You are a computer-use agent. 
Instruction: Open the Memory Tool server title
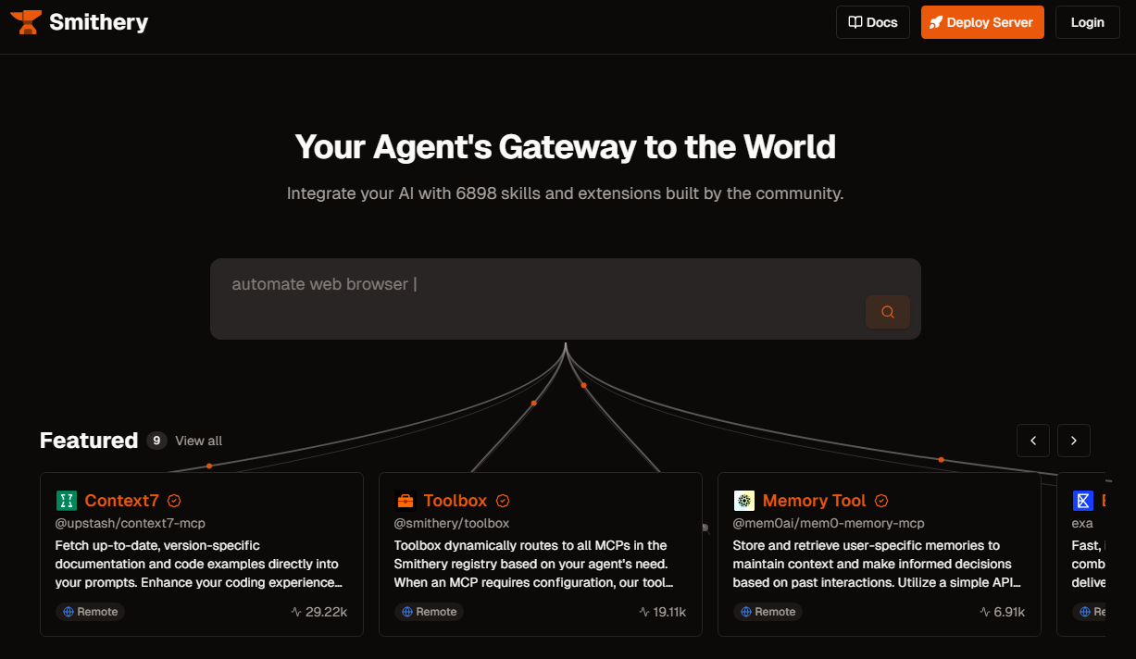pyautogui.click(x=815, y=501)
